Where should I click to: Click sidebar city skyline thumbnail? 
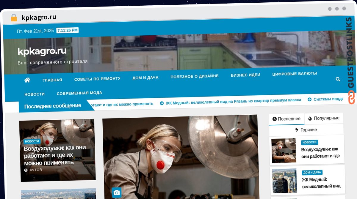click(x=285, y=181)
